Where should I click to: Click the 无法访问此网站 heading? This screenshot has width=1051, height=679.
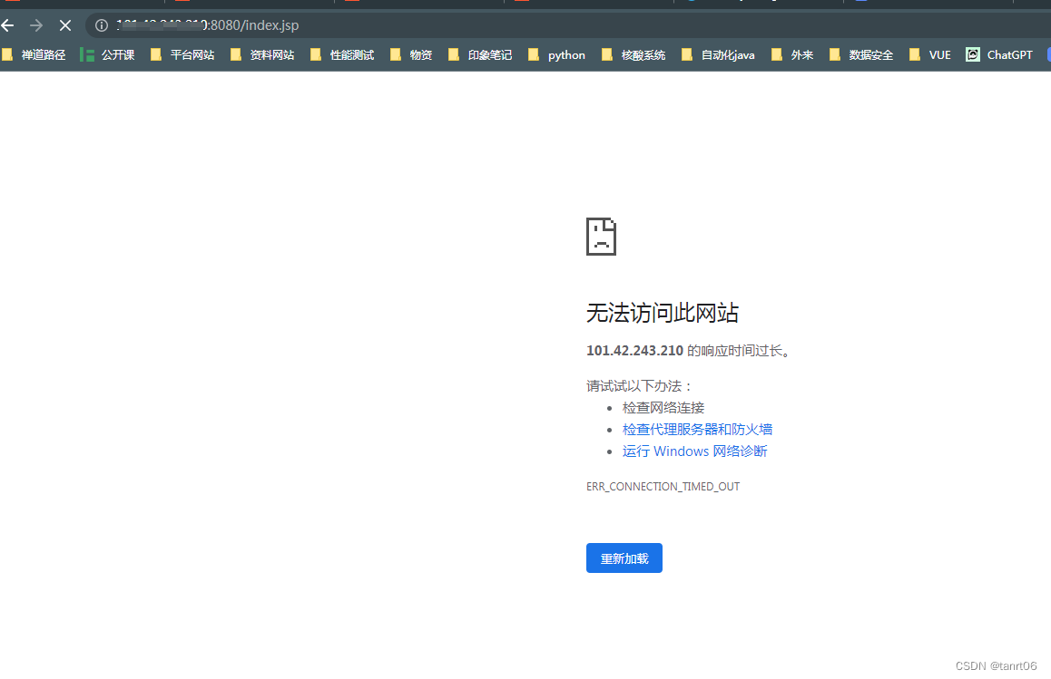(x=663, y=313)
